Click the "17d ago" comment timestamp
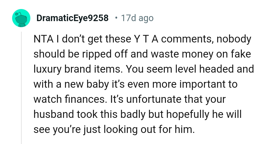 137,18
